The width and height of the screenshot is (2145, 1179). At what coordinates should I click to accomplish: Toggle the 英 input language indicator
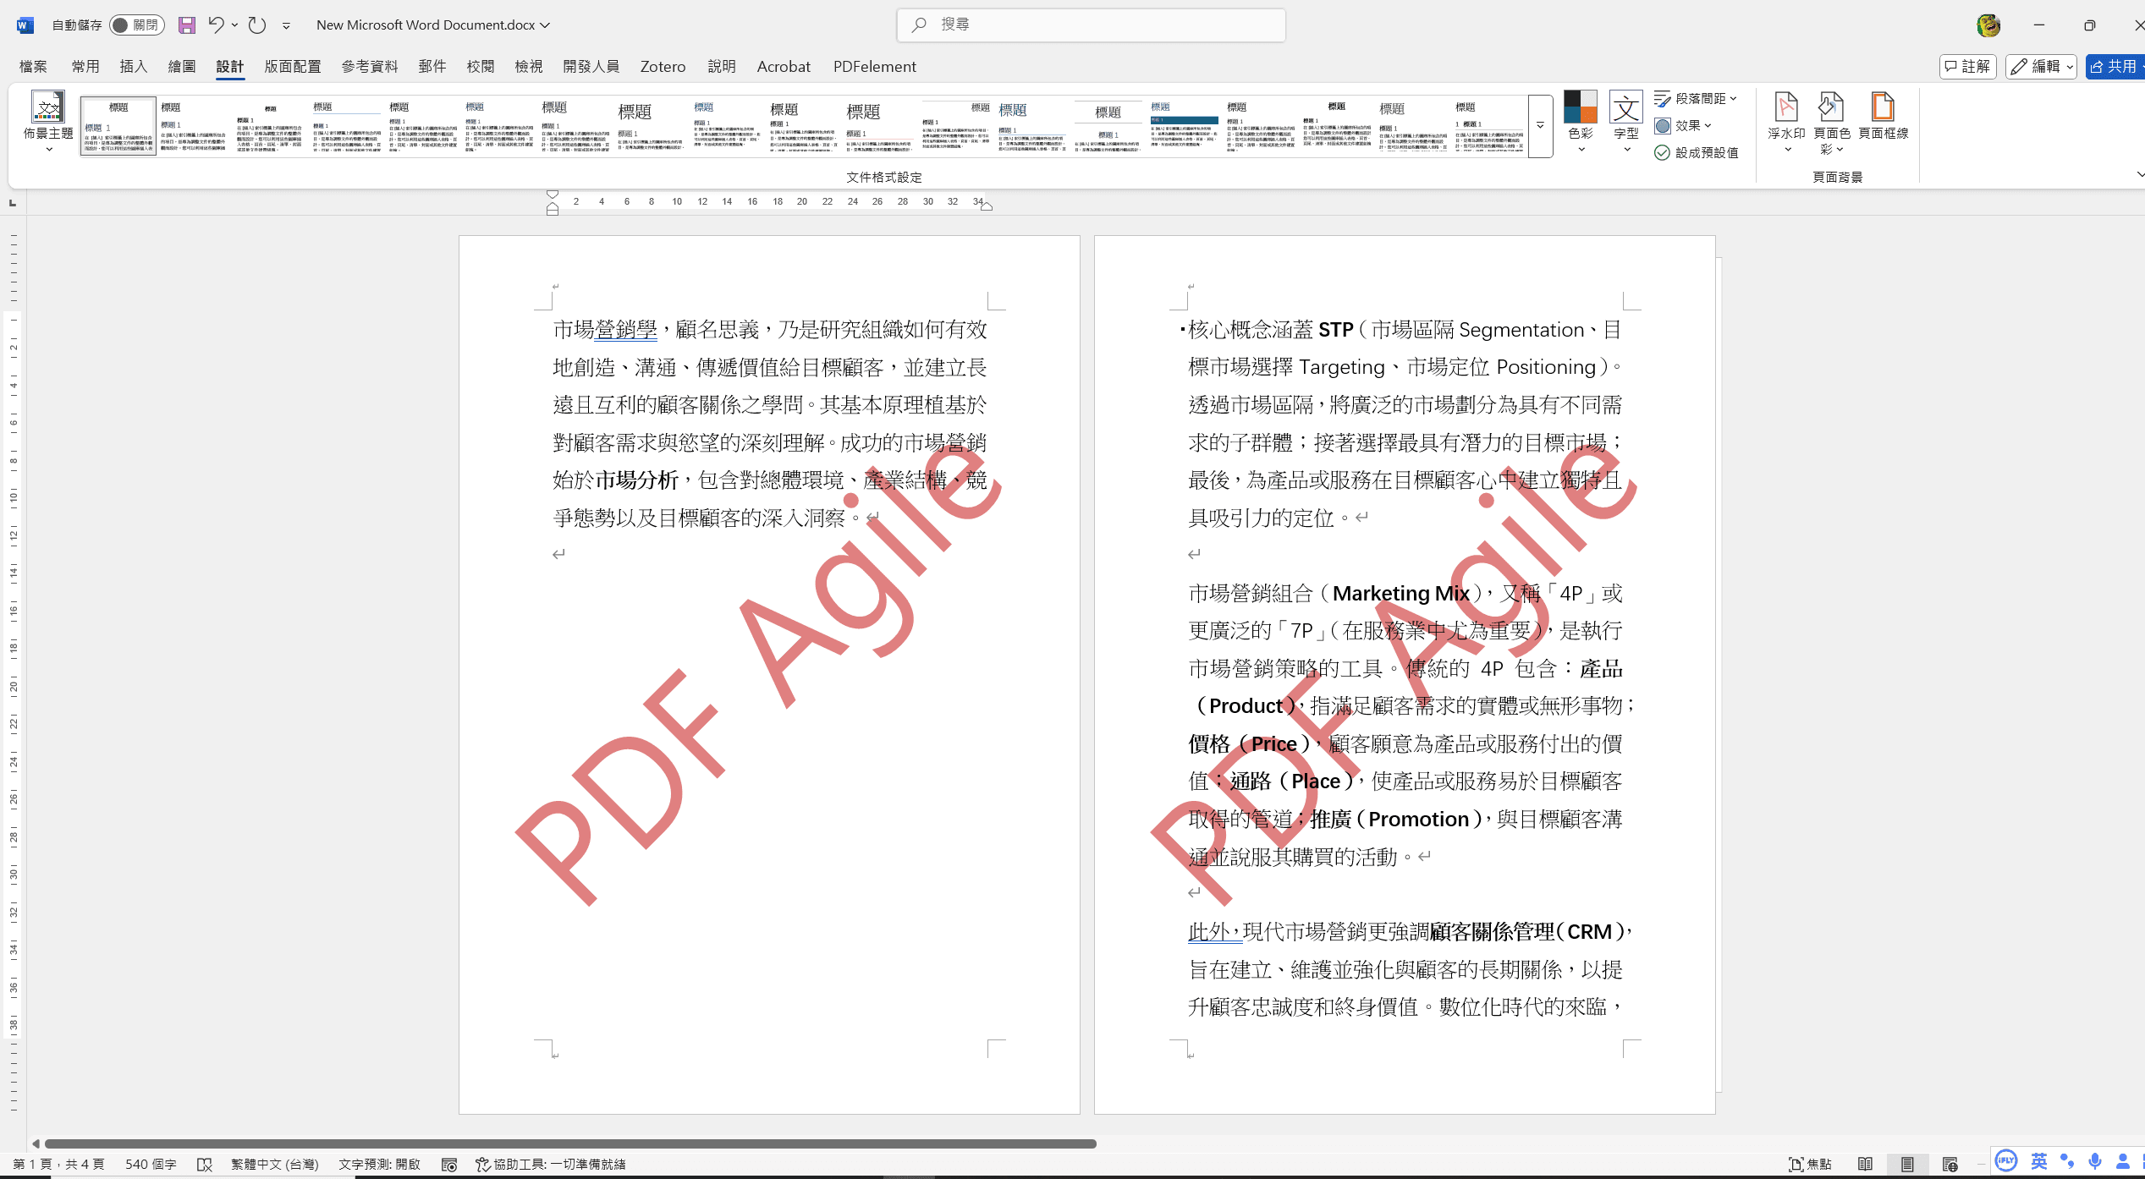point(2039,1162)
